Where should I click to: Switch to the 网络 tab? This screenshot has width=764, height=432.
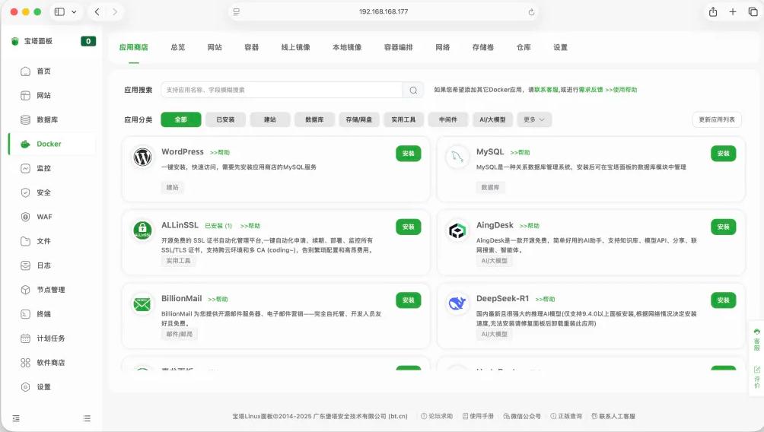pos(442,47)
